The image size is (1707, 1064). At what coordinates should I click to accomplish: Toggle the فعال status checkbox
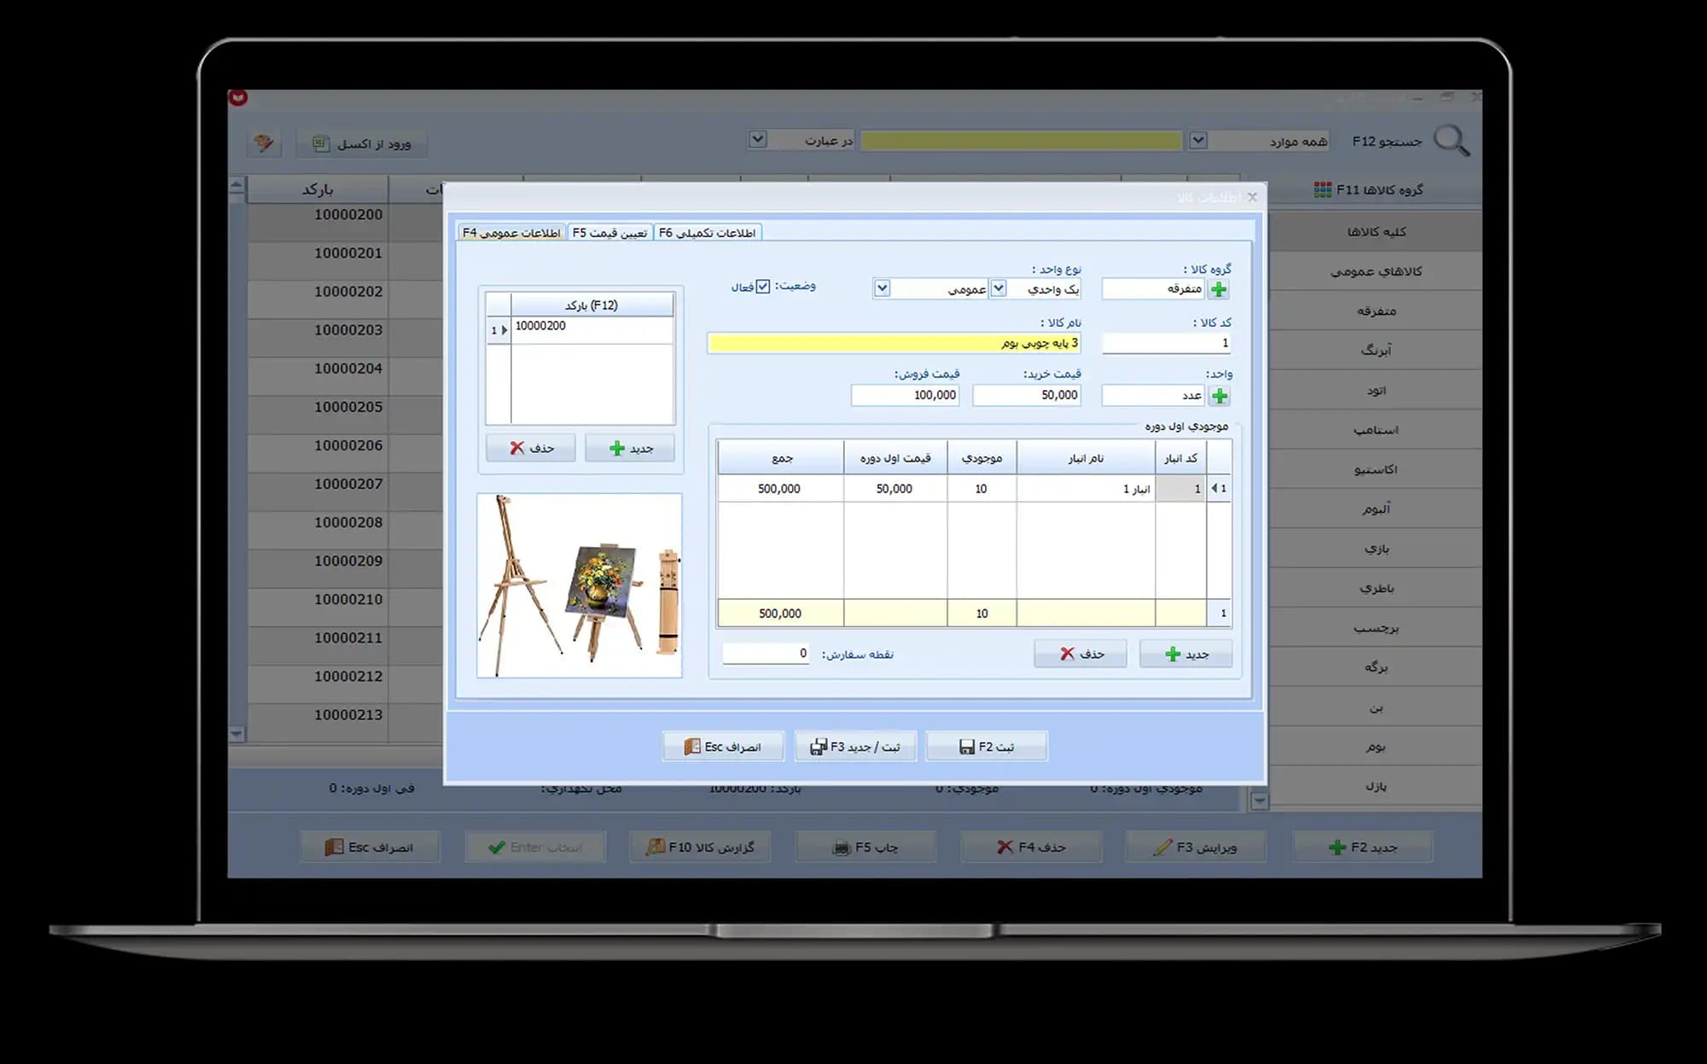point(763,287)
